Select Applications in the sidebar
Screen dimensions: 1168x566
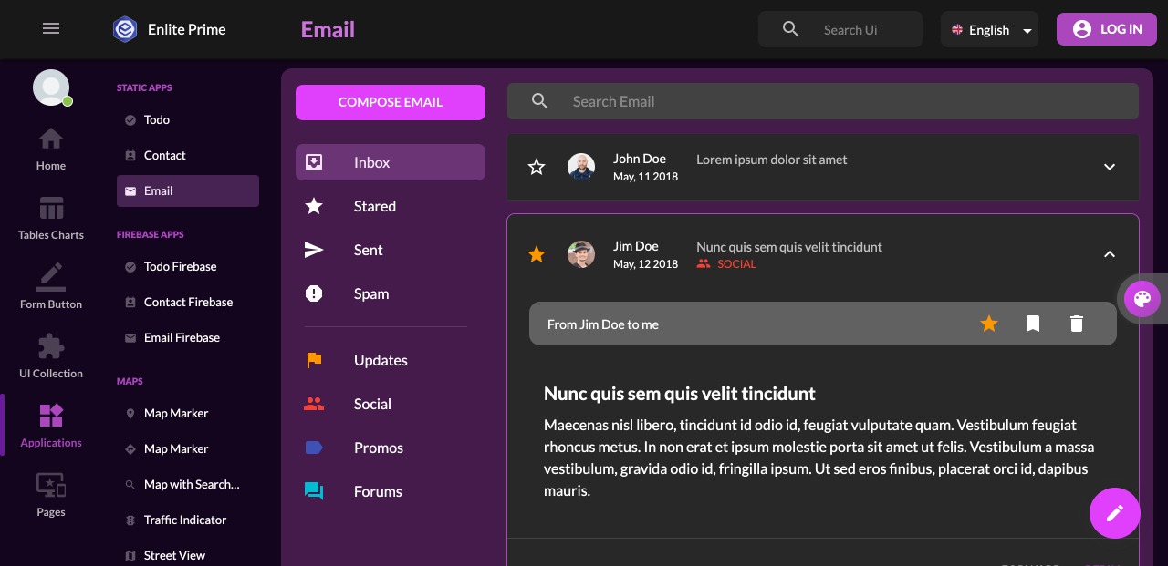tap(51, 427)
